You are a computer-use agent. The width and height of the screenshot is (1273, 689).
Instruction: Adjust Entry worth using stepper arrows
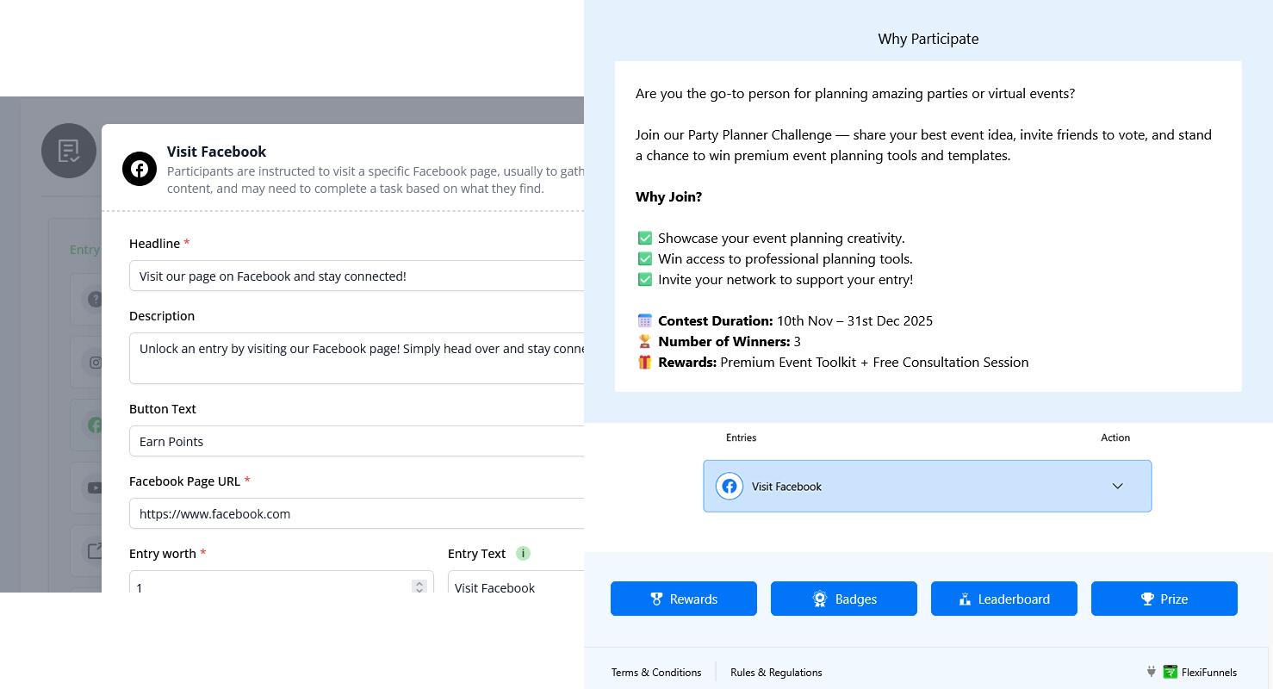pyautogui.click(x=419, y=587)
